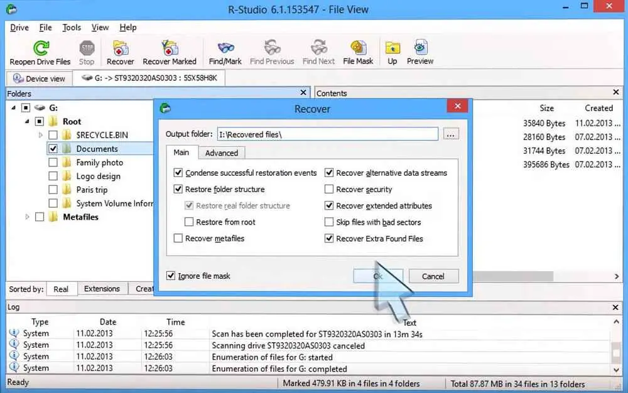Screen dimensions: 628x393
Task: Click the Logo design folder icon
Action: 67,176
